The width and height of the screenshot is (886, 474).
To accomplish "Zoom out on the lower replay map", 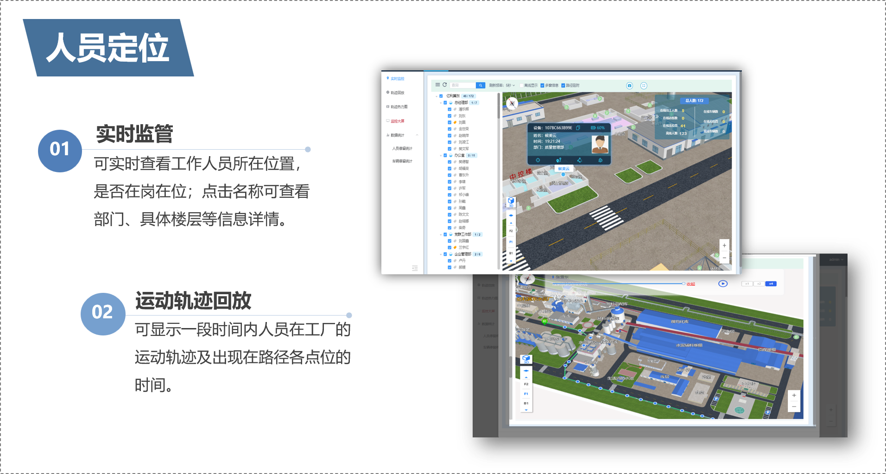I will point(794,407).
